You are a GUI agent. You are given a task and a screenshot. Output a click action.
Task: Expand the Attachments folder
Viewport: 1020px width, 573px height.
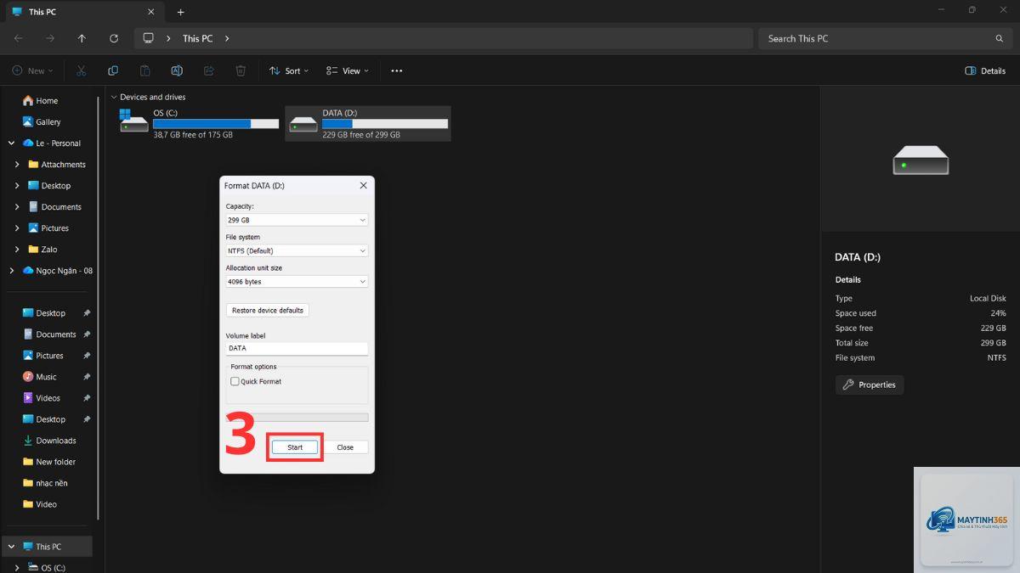pos(17,165)
